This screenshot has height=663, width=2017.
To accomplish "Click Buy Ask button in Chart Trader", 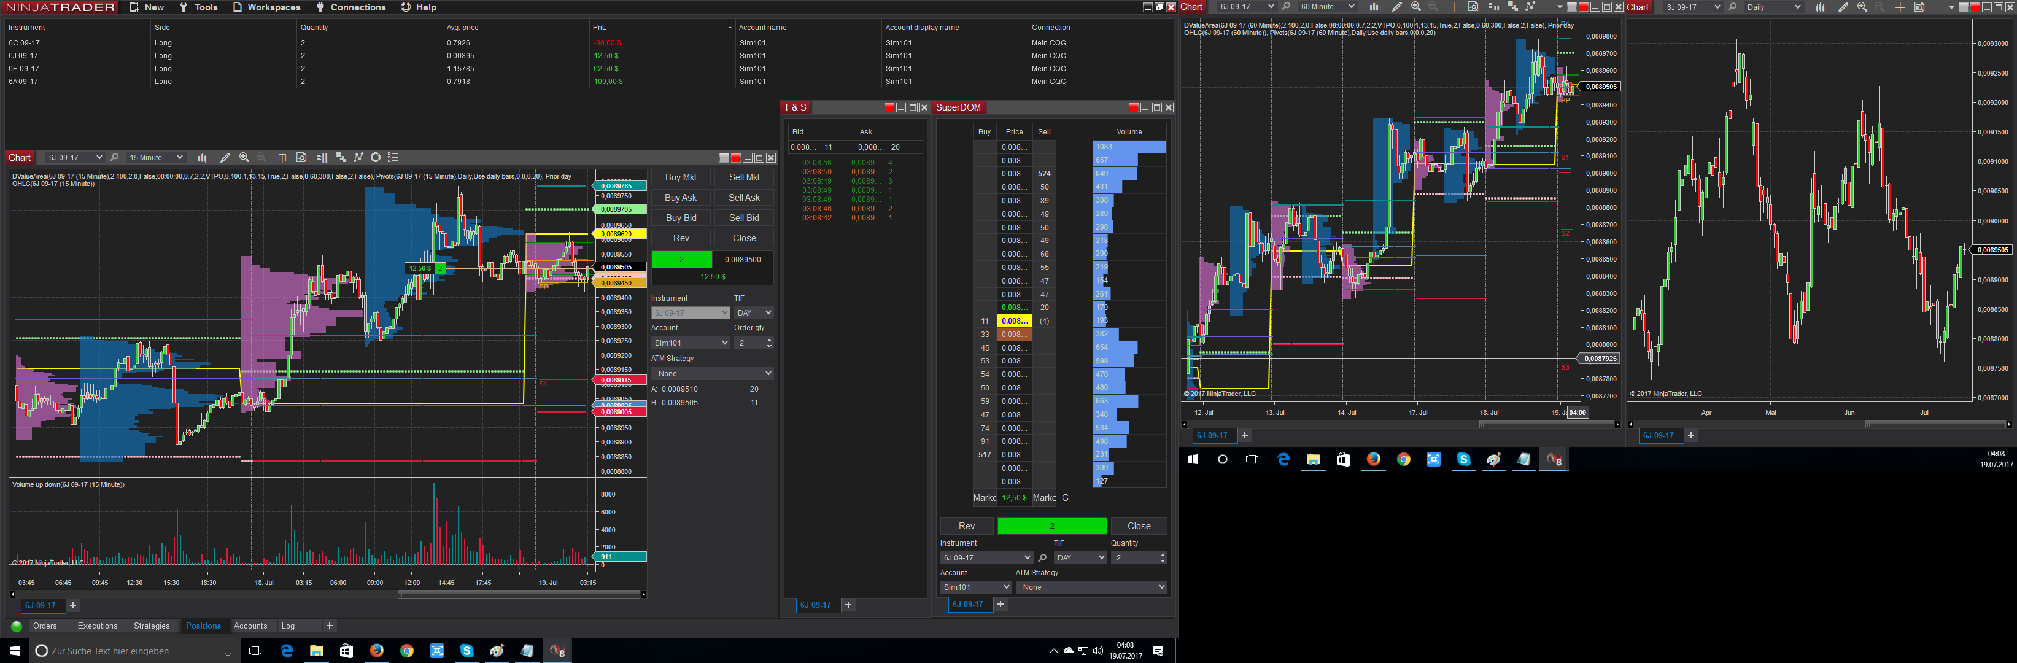I will point(681,198).
